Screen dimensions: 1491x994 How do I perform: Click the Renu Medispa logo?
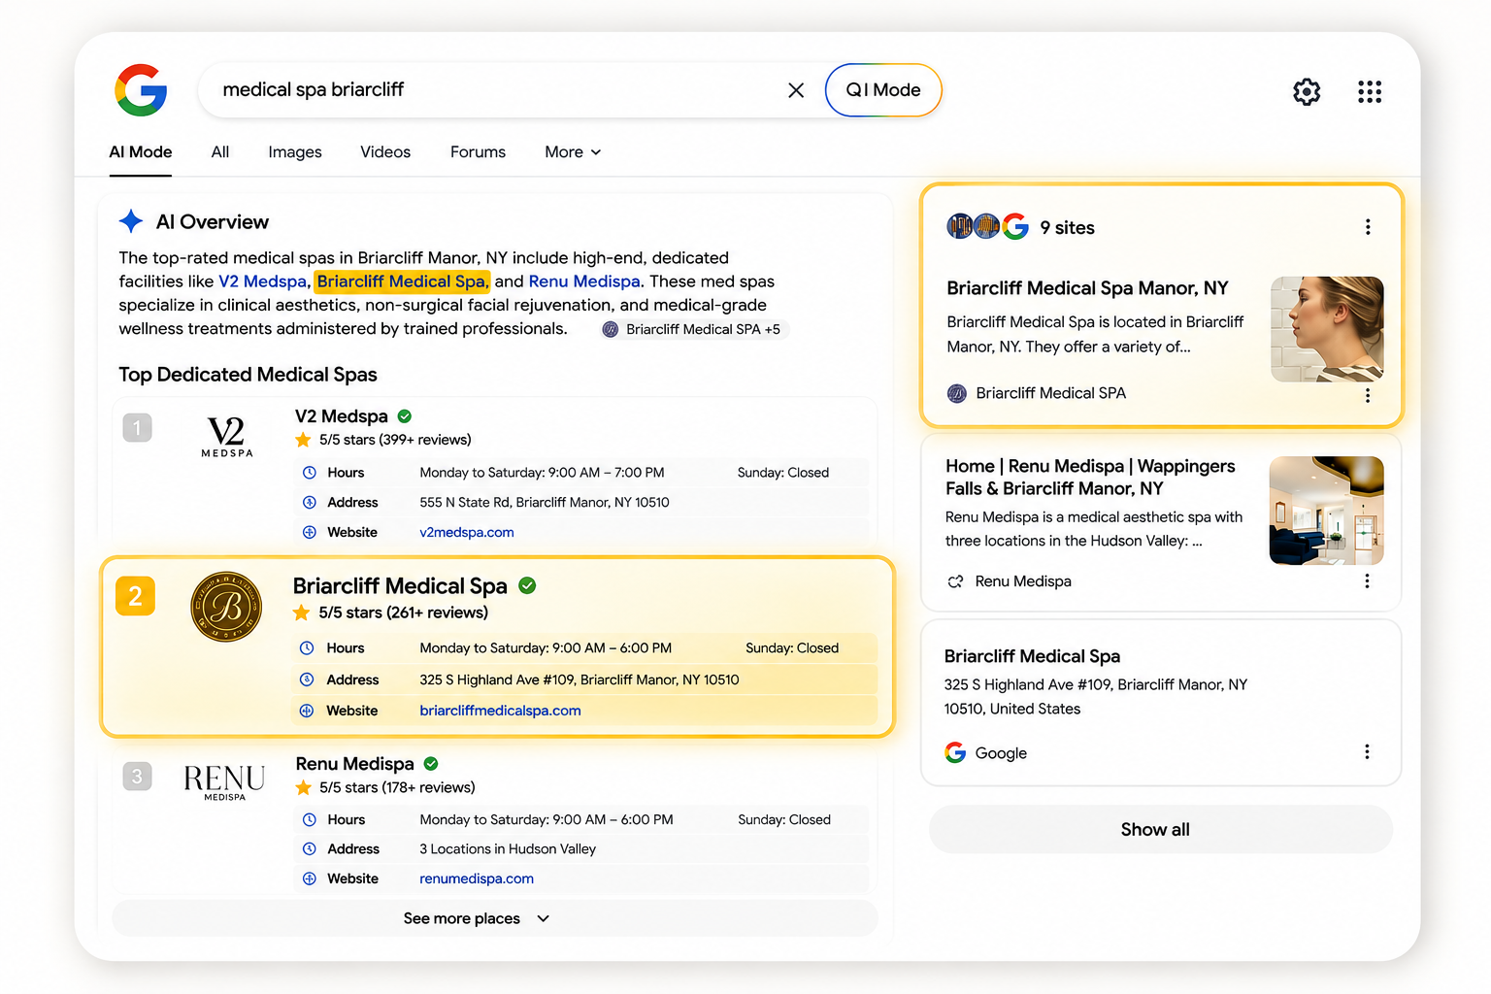click(x=224, y=781)
